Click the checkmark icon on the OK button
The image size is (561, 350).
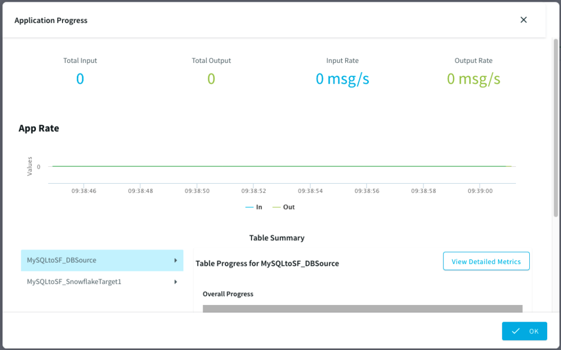click(x=516, y=331)
